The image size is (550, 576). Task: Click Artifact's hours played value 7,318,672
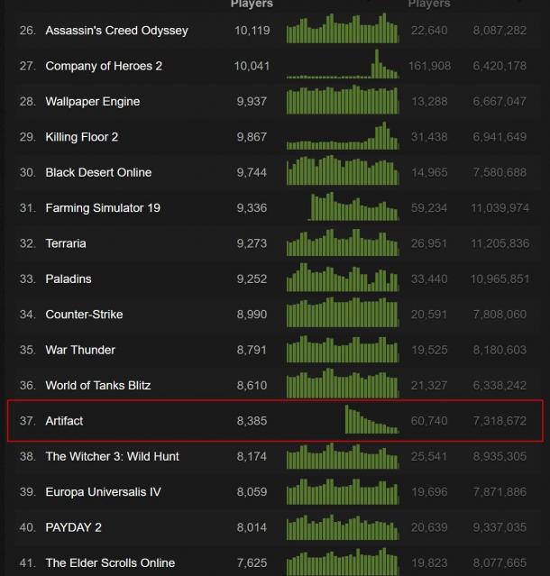click(x=500, y=421)
